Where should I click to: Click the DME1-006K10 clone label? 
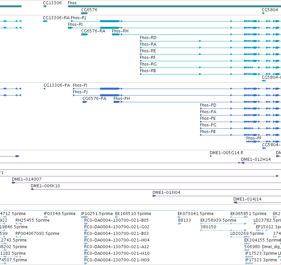point(45,186)
